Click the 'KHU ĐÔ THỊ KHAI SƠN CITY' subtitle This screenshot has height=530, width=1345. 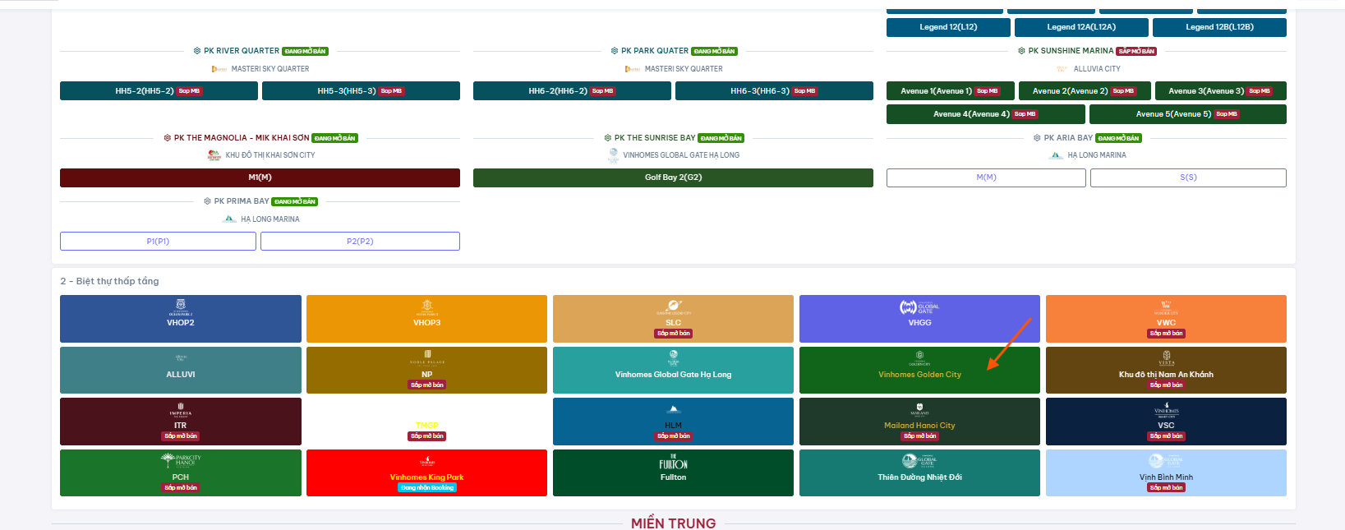click(270, 155)
